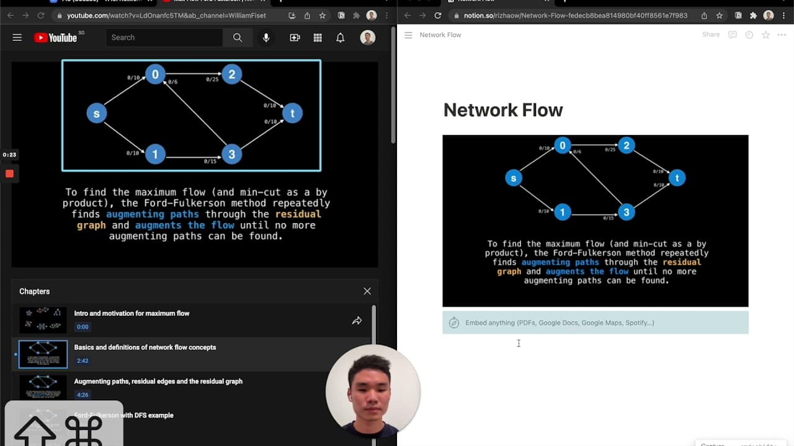Open Intro and motivation chapter thumbnail

pyautogui.click(x=43, y=320)
